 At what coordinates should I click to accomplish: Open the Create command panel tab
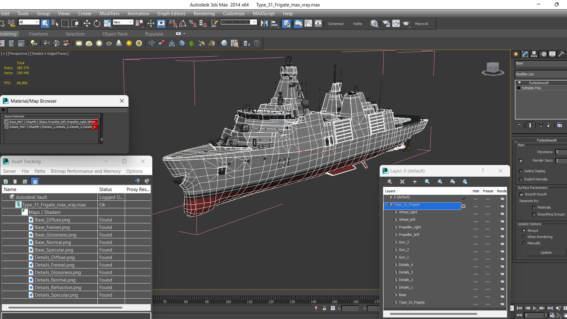(516, 54)
